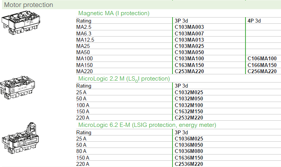Click part number C163MA150
This screenshot has width=281, height=167.
click(189, 65)
